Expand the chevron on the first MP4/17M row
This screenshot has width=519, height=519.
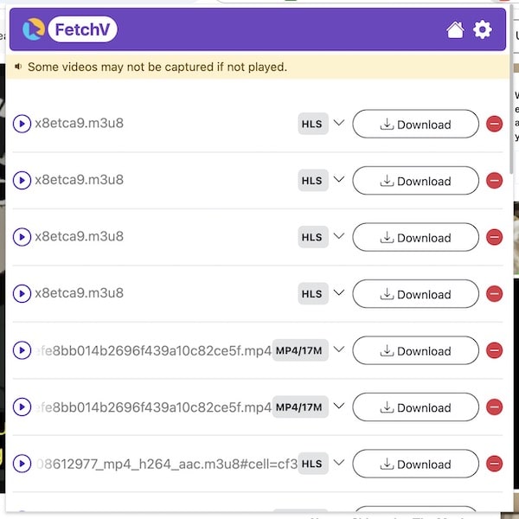(x=339, y=349)
